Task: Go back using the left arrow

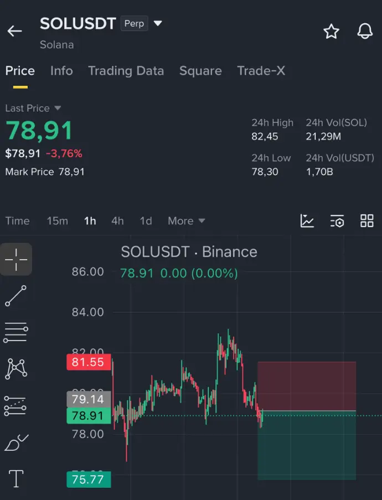Action: [14, 31]
